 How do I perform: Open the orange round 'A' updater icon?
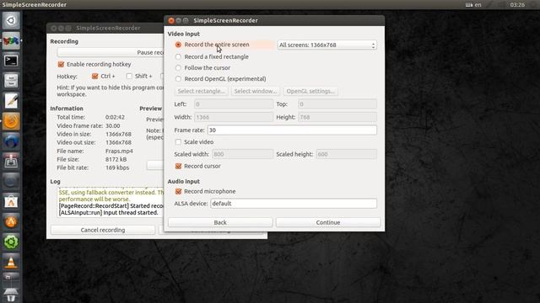[11, 222]
